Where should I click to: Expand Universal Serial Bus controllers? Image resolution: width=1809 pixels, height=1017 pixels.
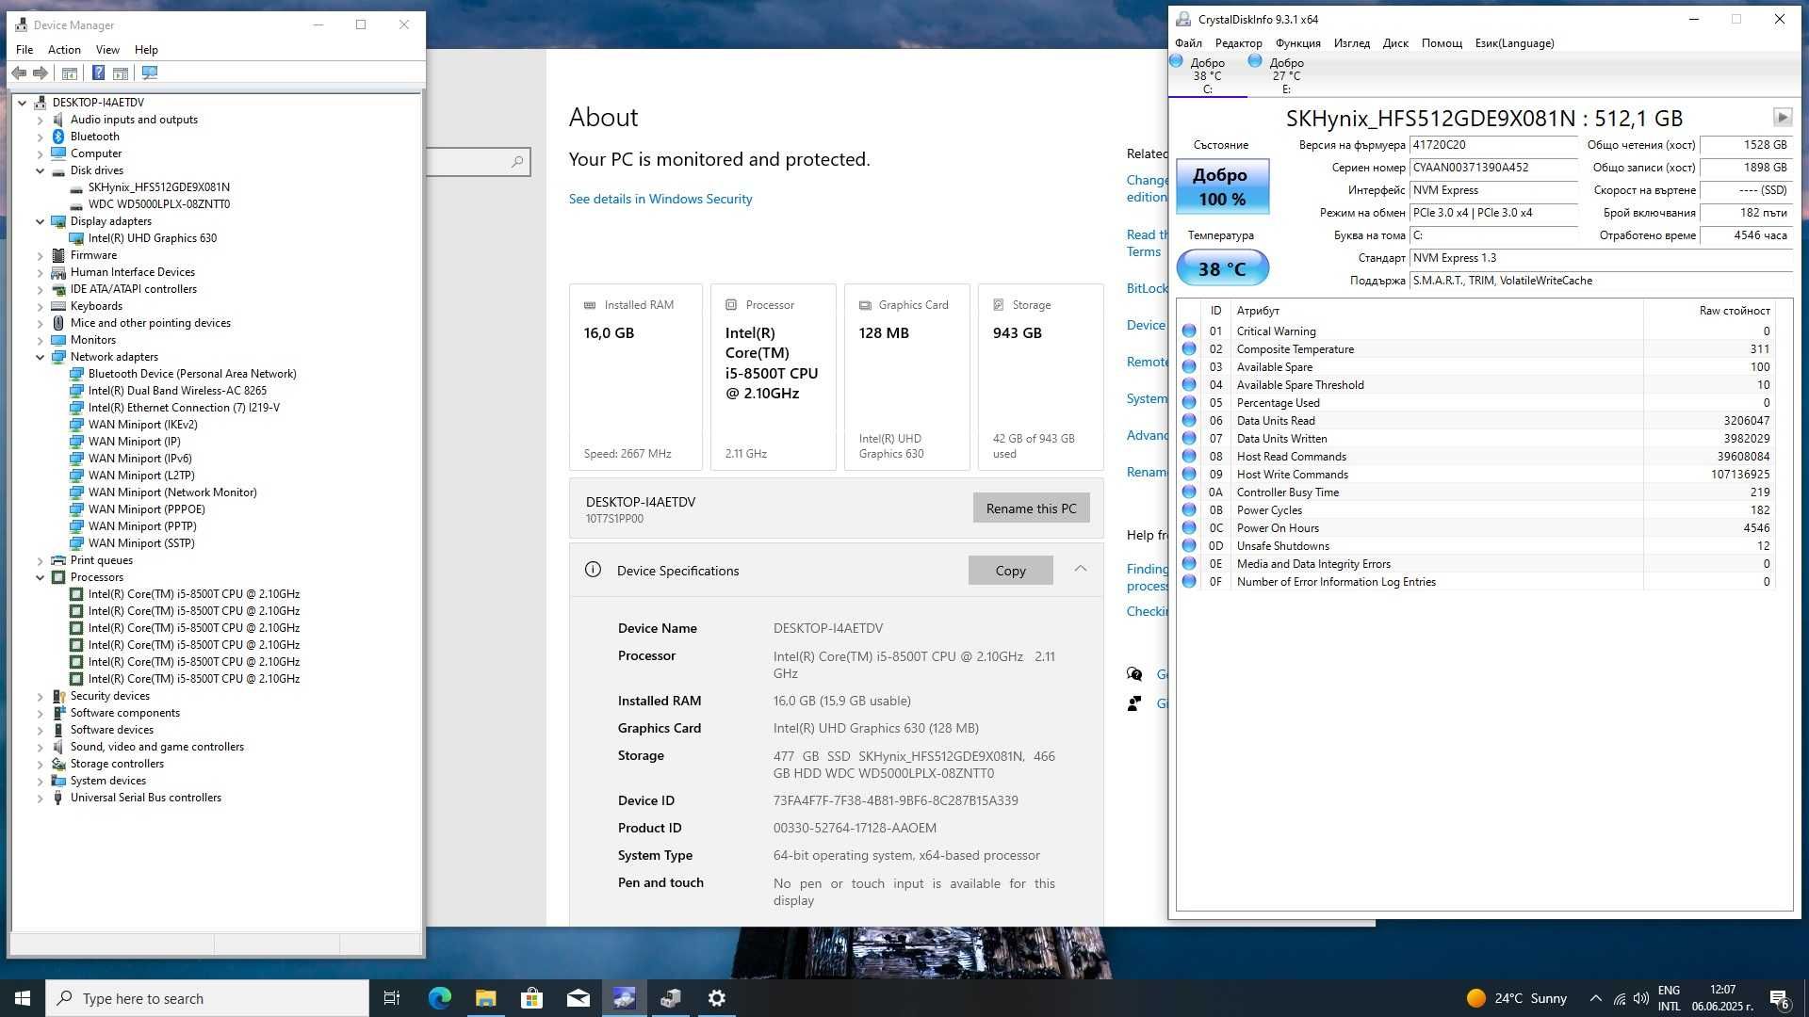pos(40,798)
